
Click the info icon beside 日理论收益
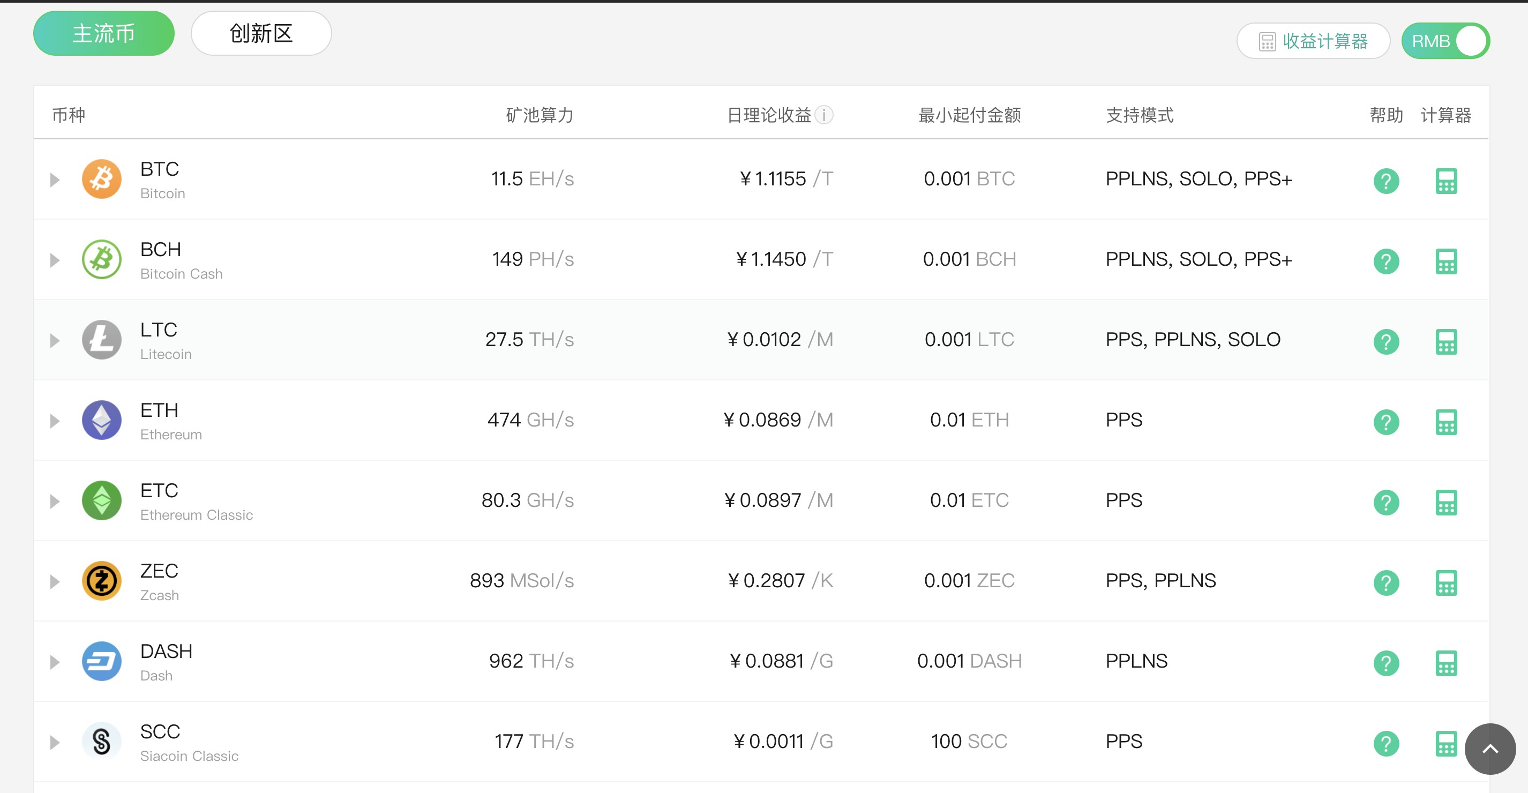point(823,115)
